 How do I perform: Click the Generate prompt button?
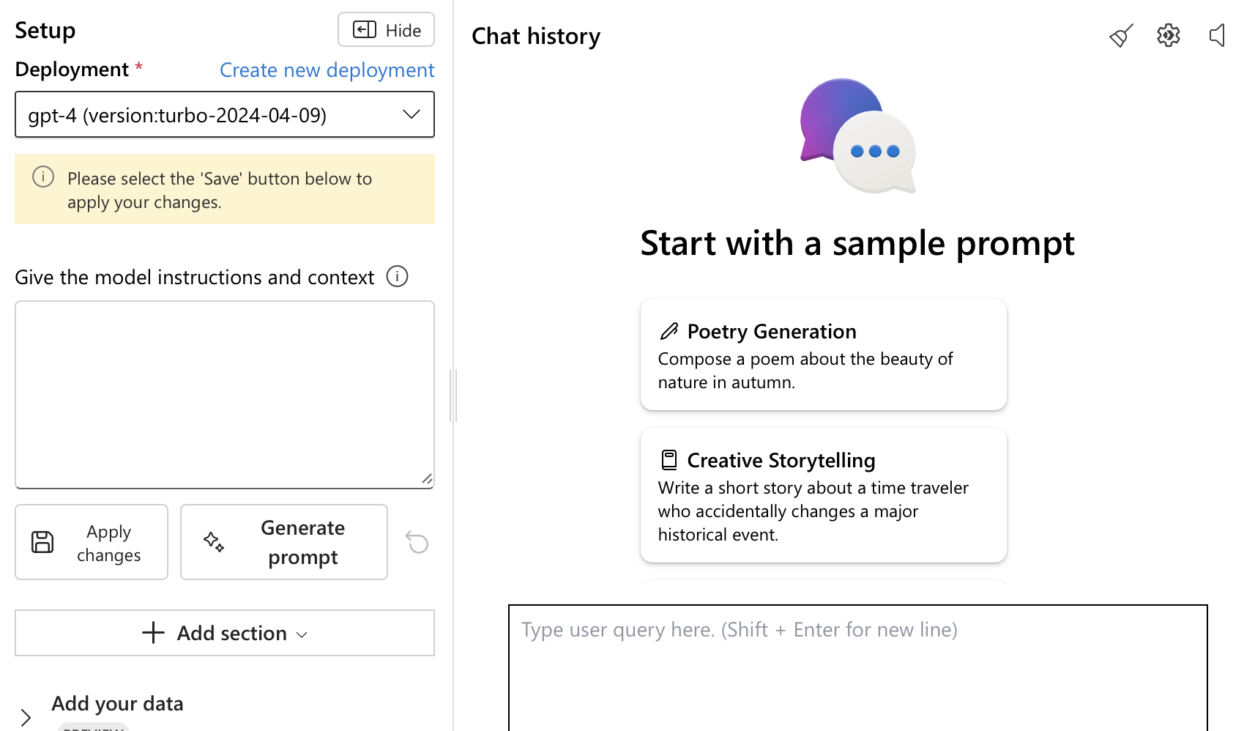[x=284, y=542]
